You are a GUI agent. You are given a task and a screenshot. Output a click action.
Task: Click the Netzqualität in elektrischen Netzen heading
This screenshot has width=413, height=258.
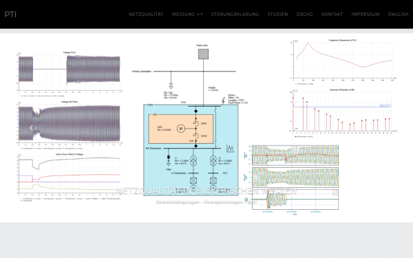pos(206,191)
